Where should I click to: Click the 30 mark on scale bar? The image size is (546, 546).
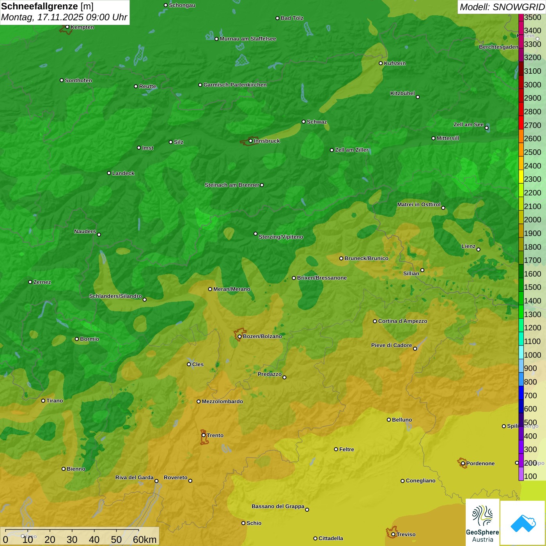coord(72,539)
